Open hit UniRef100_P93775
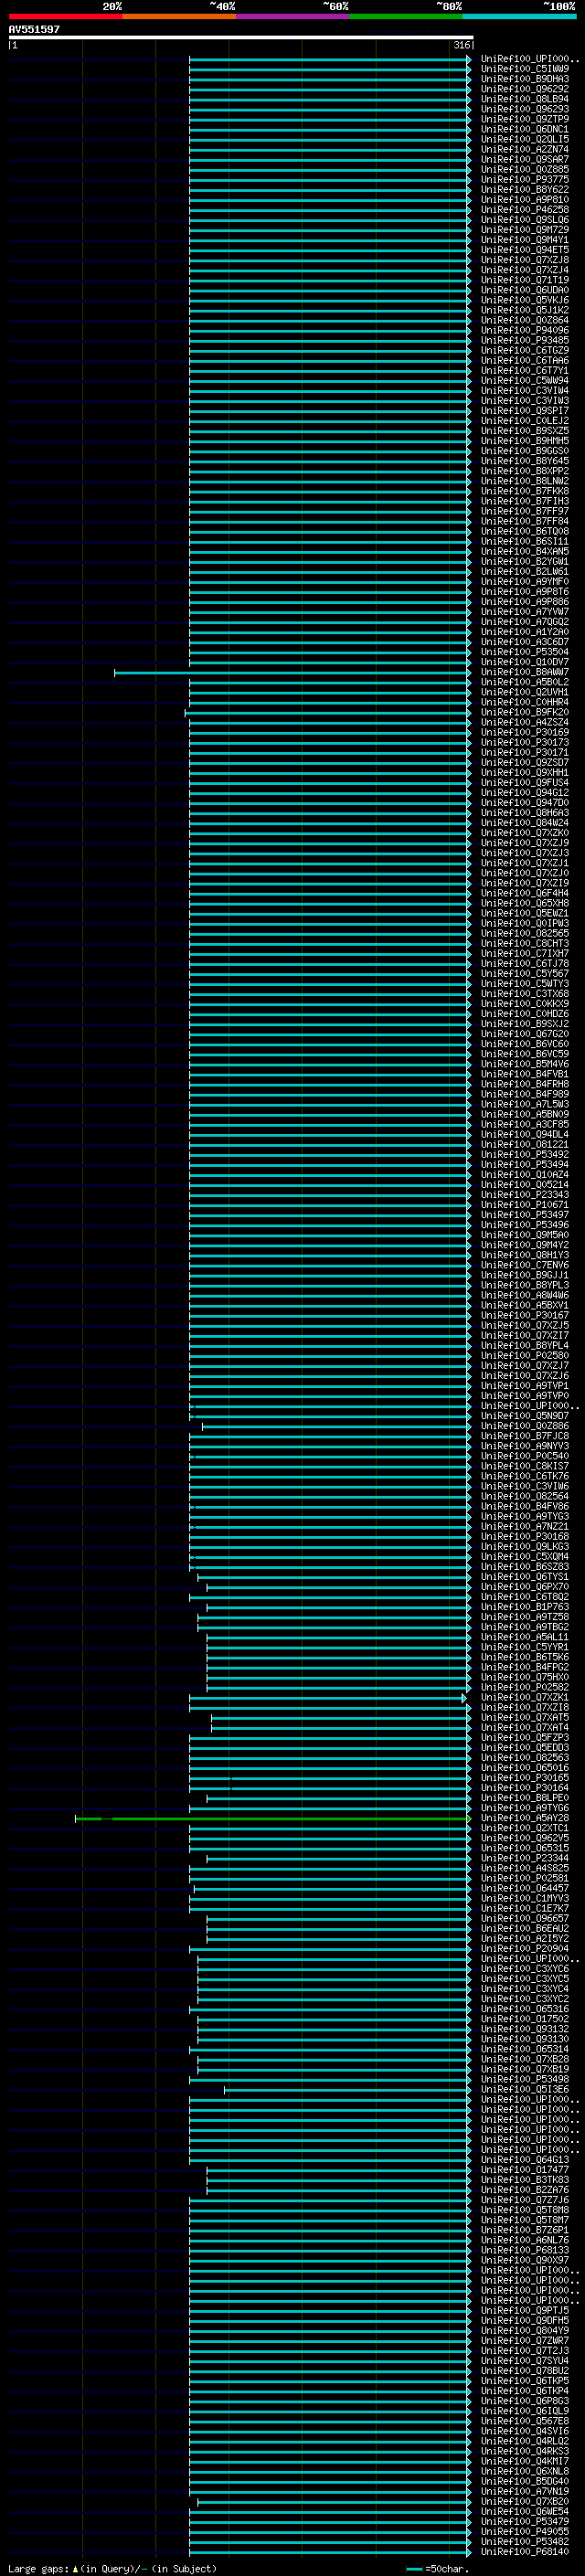Viewport: 585px width, 2576px height. pos(525,179)
